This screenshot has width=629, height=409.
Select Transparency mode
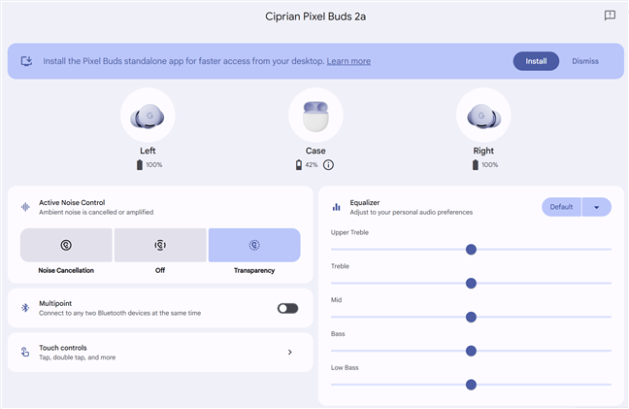(254, 246)
